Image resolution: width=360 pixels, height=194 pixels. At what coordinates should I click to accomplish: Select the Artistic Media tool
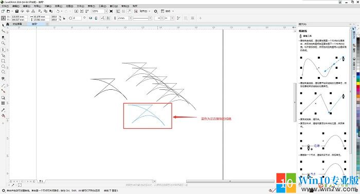3,55
